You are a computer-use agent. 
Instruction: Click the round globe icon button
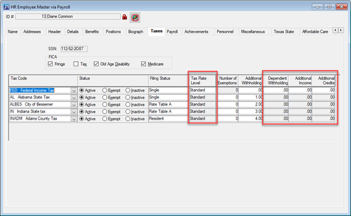click(135, 18)
